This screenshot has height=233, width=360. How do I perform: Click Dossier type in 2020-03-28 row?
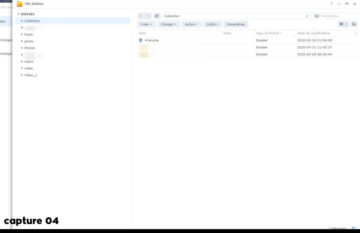click(x=262, y=54)
